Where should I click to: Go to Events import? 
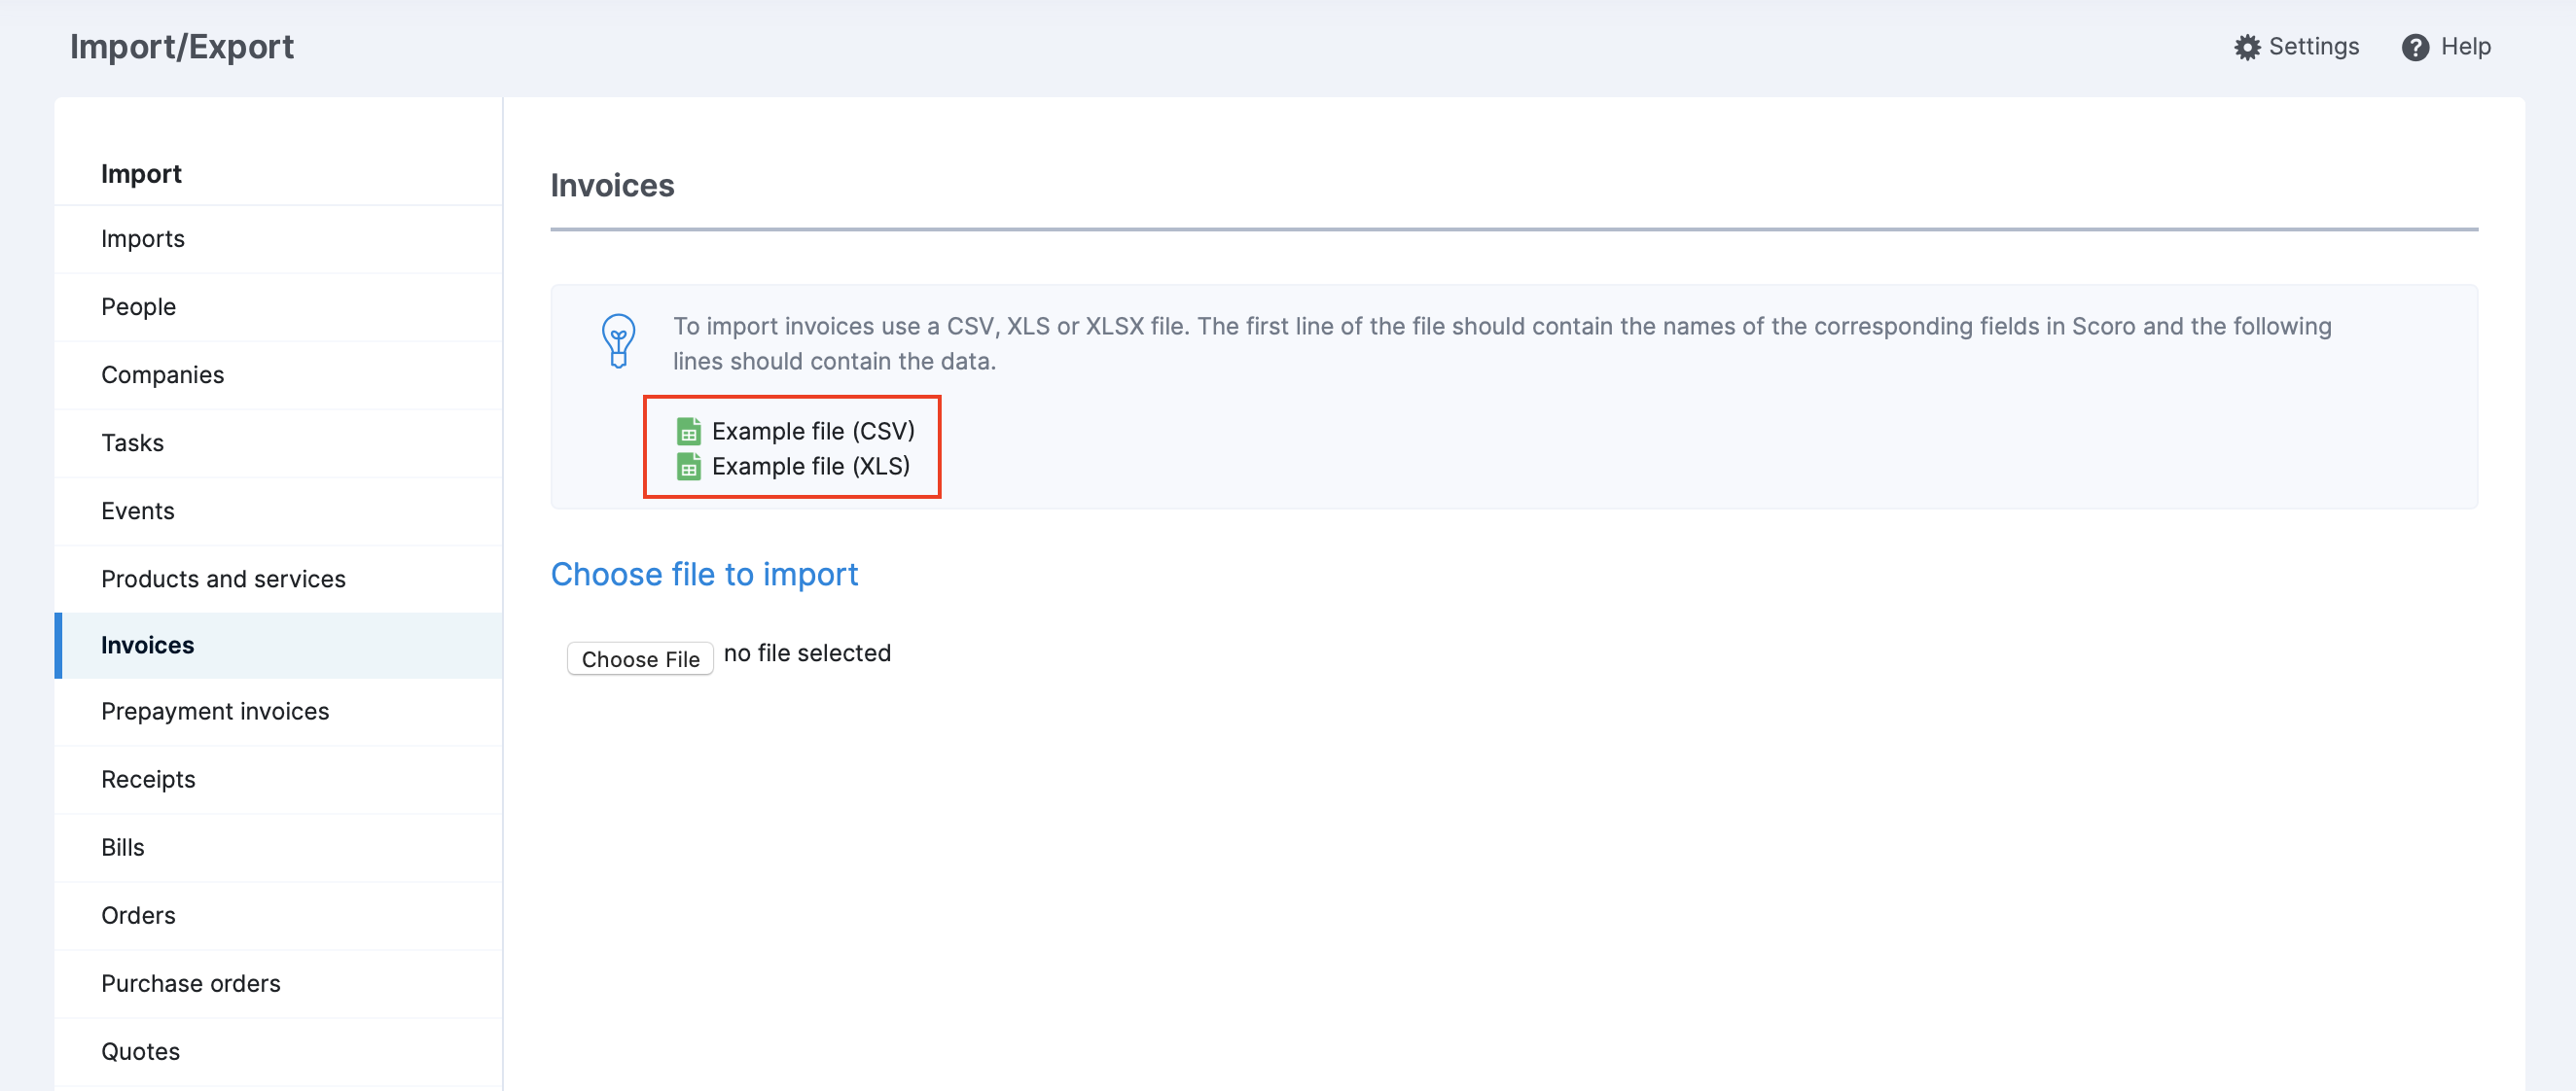click(x=279, y=511)
